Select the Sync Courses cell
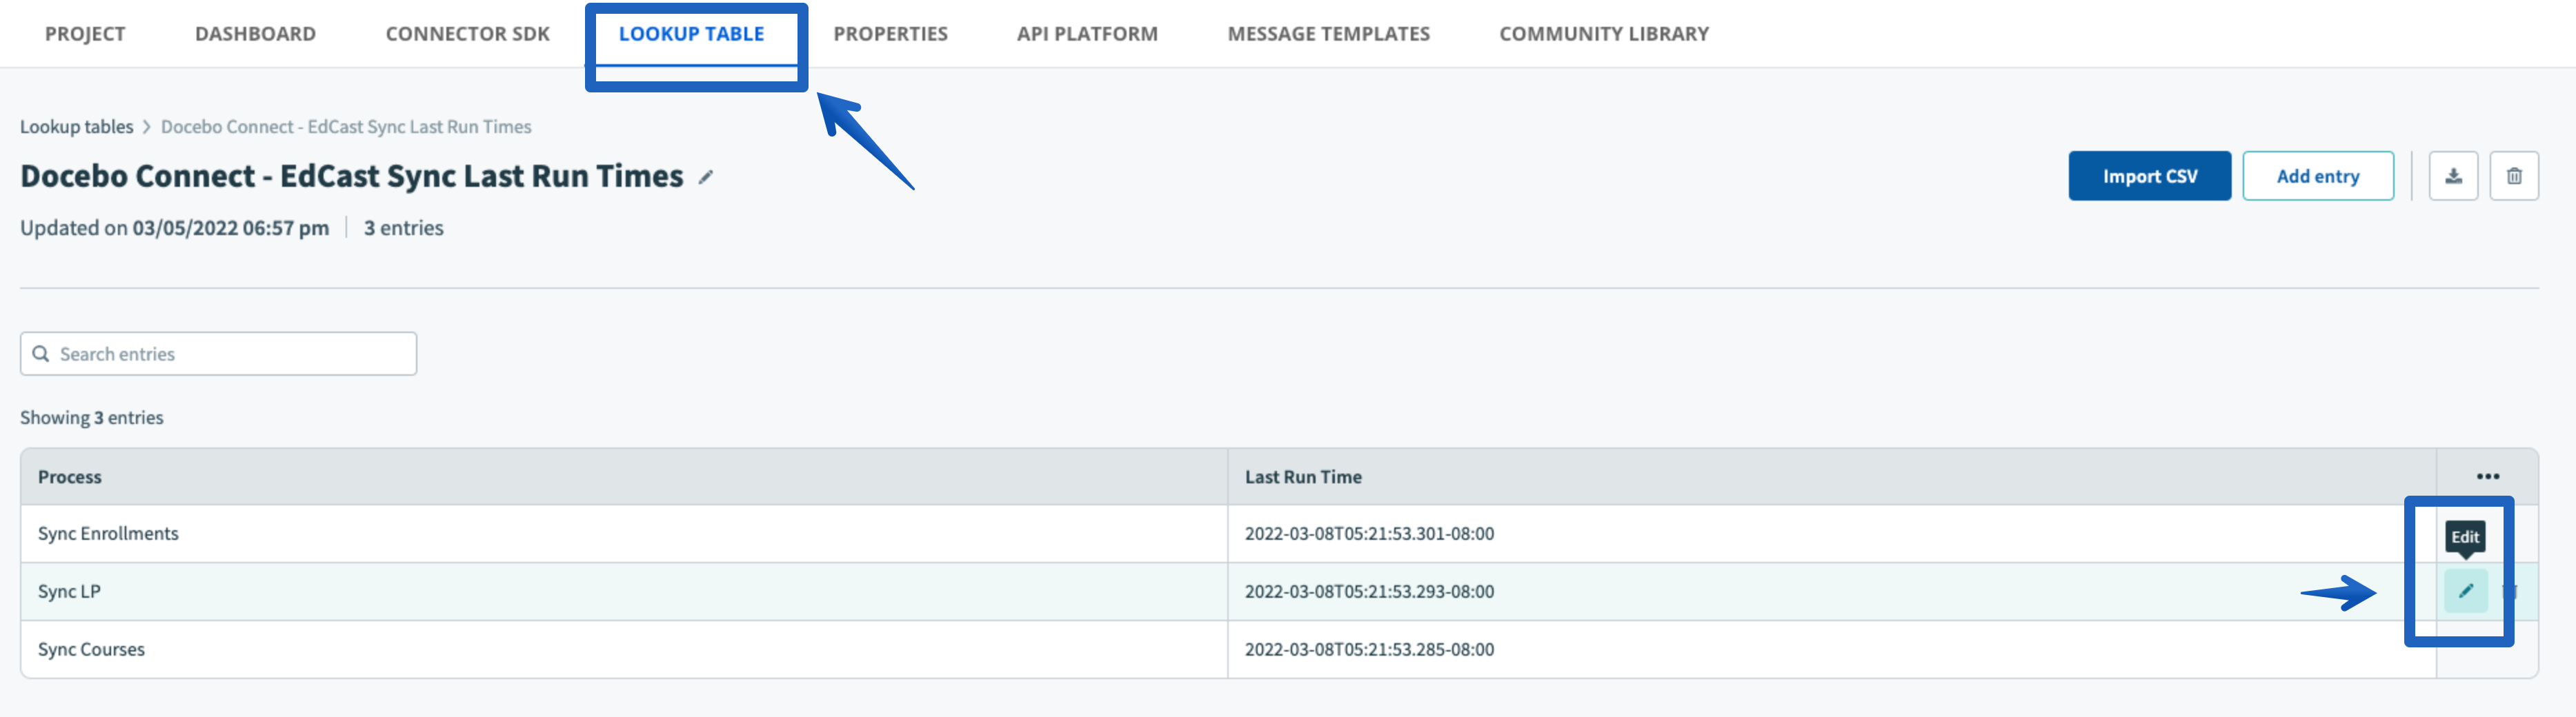The image size is (2576, 717). click(623, 650)
